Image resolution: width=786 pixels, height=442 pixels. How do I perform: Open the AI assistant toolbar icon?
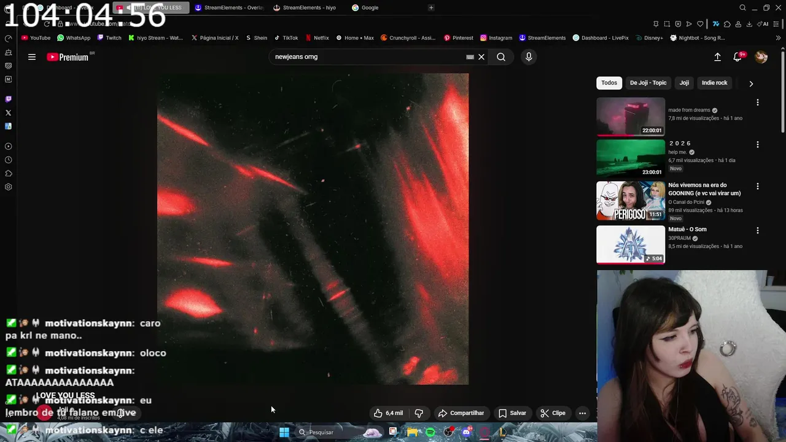tap(763, 24)
